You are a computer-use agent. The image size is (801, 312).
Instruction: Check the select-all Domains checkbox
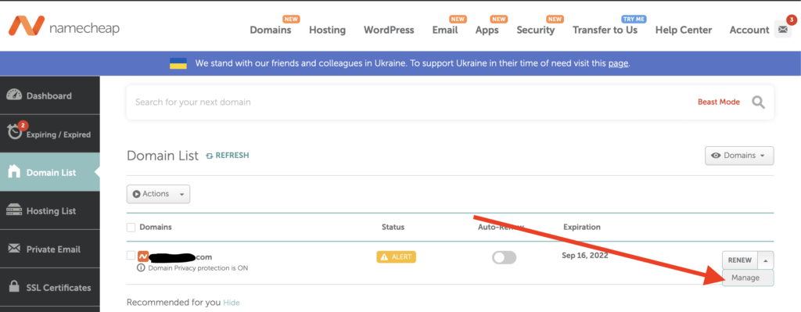[131, 228]
